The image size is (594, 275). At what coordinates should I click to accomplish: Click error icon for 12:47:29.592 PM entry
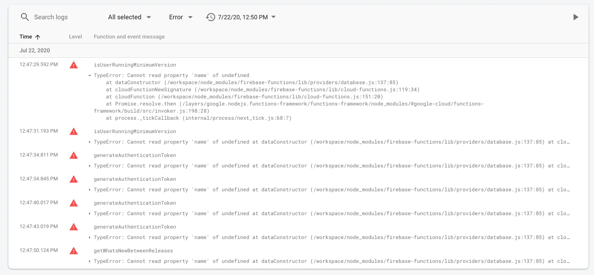[x=73, y=65]
